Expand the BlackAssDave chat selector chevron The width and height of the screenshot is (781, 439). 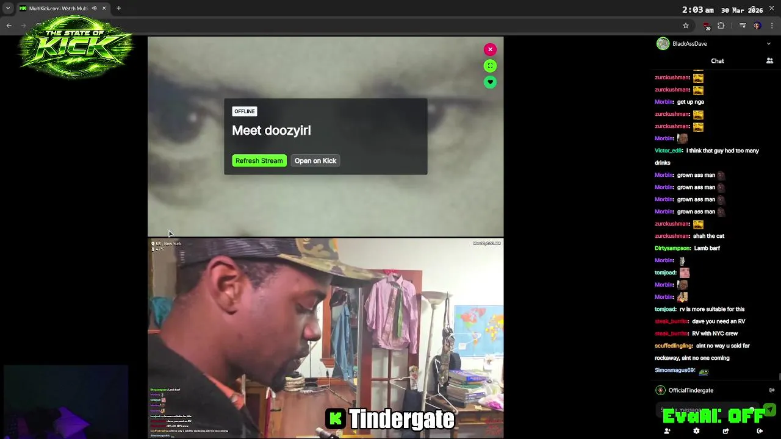coord(768,44)
